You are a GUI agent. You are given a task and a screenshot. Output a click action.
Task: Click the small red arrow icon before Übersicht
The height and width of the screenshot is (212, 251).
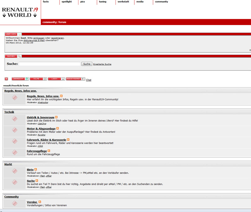(x=6, y=79)
